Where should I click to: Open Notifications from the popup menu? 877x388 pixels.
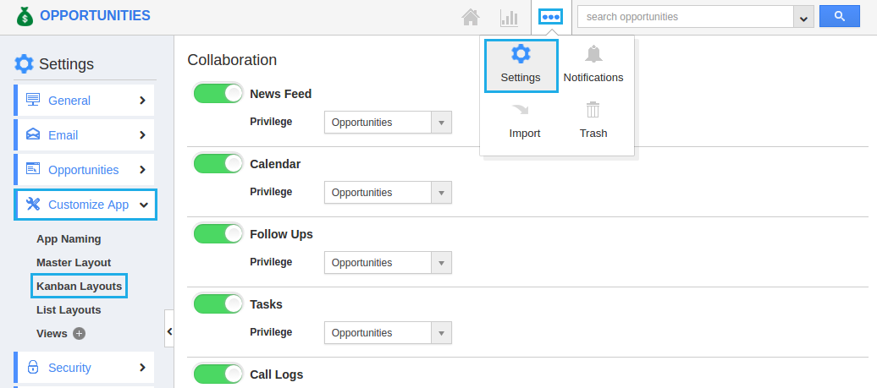(x=593, y=66)
